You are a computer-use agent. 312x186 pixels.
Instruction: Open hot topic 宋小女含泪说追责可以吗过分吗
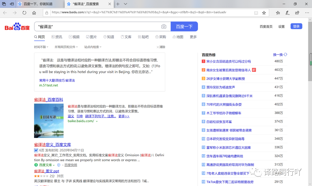(x=229, y=61)
